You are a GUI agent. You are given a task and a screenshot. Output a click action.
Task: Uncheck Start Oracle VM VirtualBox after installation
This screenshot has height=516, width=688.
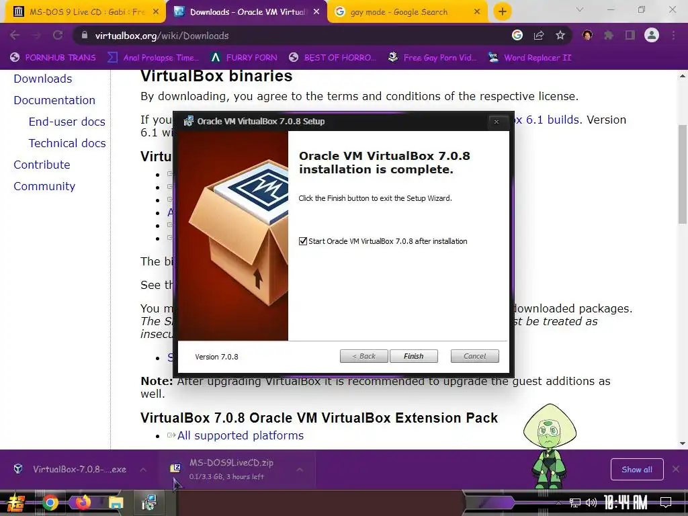tap(303, 241)
